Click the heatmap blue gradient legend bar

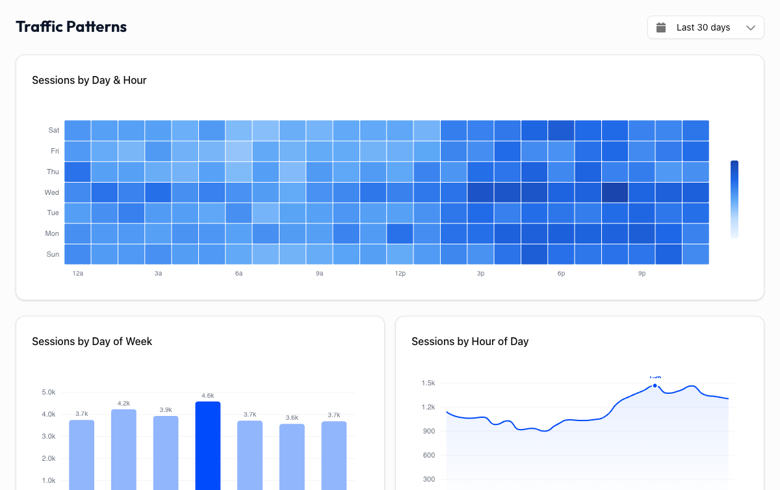pos(734,199)
